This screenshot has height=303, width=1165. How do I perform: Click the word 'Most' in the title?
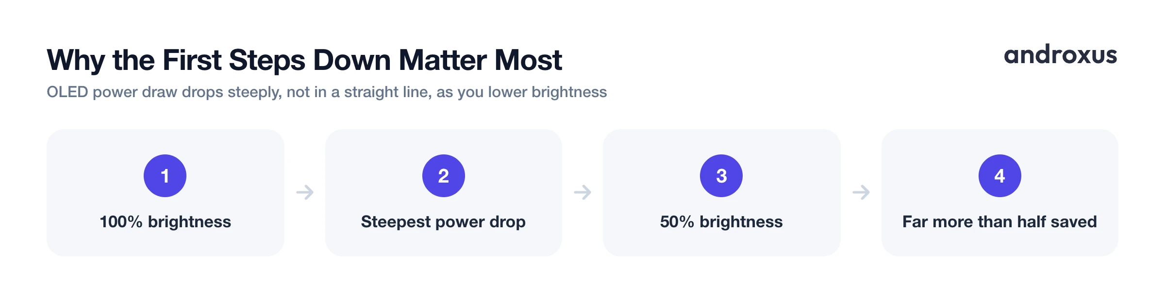[x=528, y=60]
